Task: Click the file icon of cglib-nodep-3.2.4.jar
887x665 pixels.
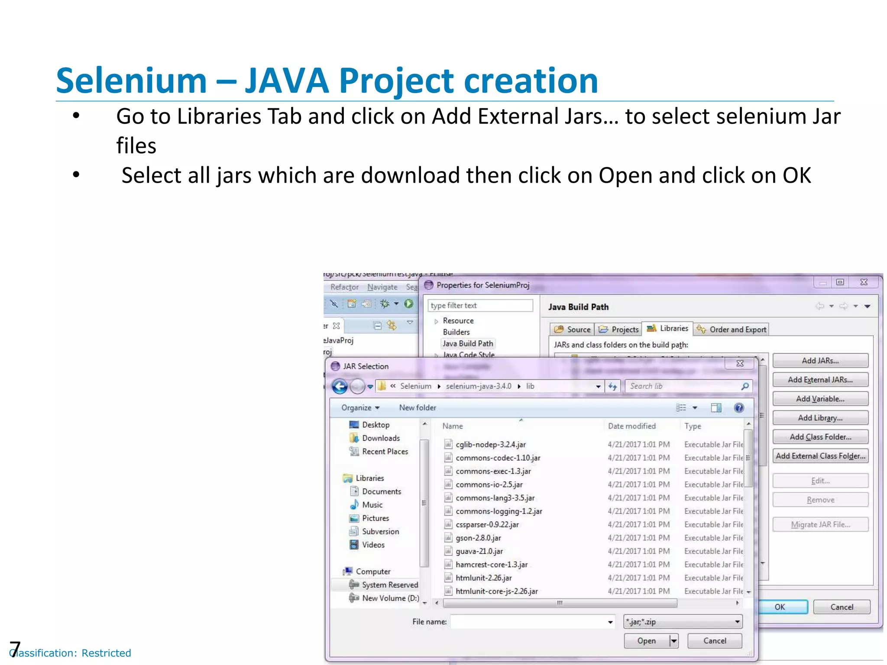Action: pyautogui.click(x=449, y=444)
